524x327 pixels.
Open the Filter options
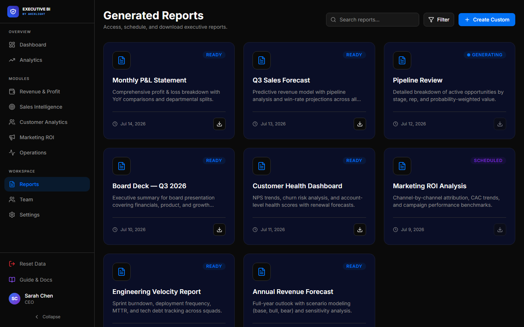point(439,20)
